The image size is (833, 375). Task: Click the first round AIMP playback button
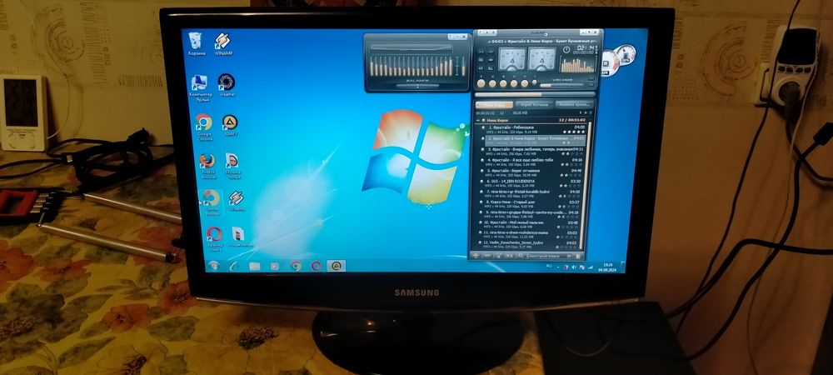[x=481, y=83]
